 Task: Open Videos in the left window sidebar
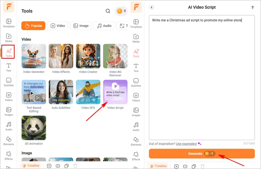click(9, 97)
